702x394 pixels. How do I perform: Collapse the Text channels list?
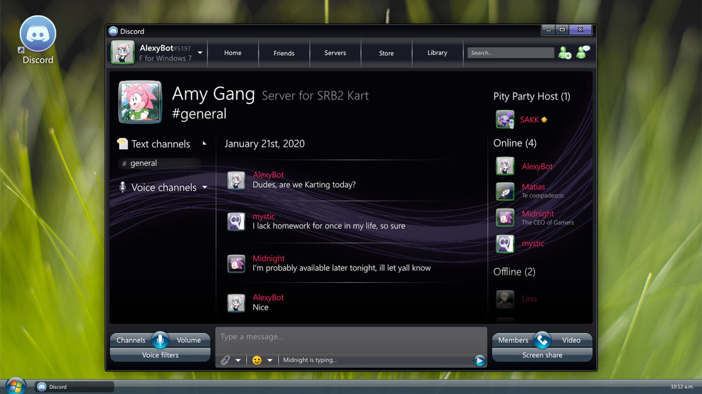(x=204, y=142)
